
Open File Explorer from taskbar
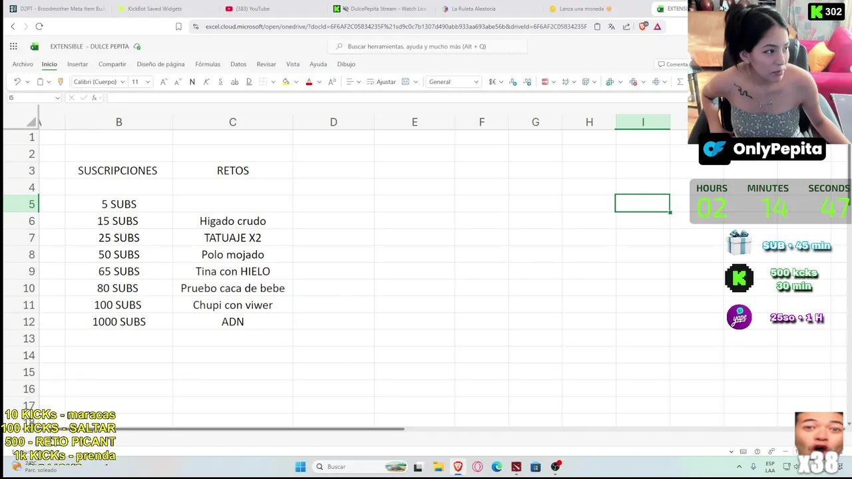pyautogui.click(x=438, y=466)
